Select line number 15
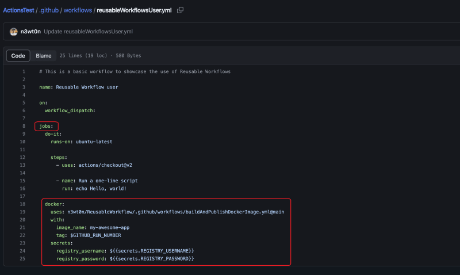 click(x=22, y=181)
